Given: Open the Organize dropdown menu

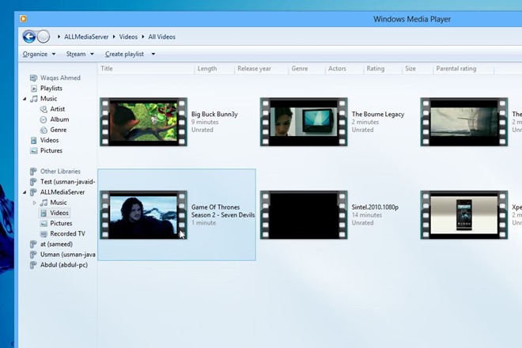Looking at the screenshot, I should coord(39,54).
